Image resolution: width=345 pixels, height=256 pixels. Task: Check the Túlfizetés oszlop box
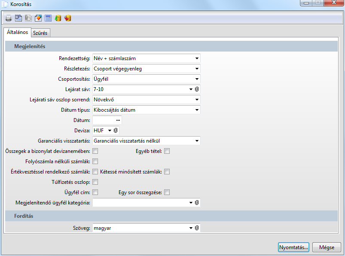[x=95, y=182]
